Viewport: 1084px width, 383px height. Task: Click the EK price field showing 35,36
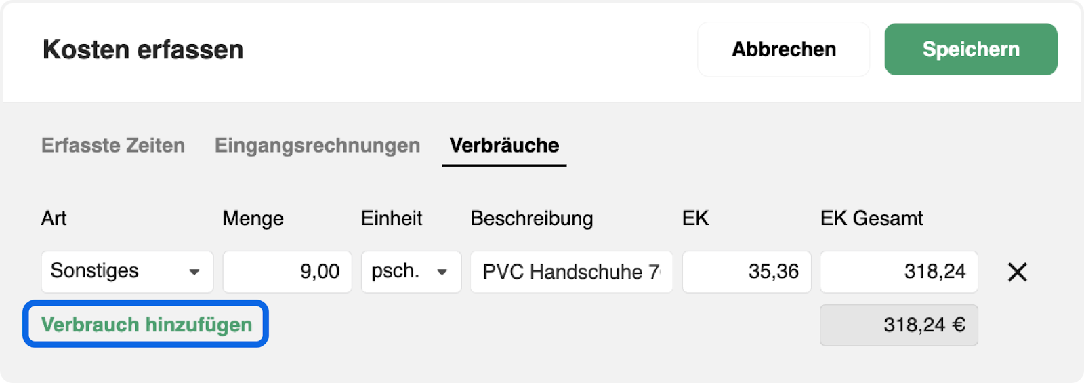747,272
